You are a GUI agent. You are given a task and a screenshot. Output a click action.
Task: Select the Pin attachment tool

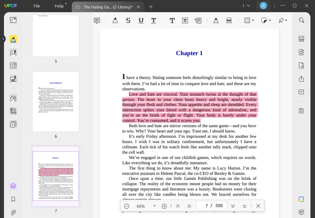click(281, 20)
